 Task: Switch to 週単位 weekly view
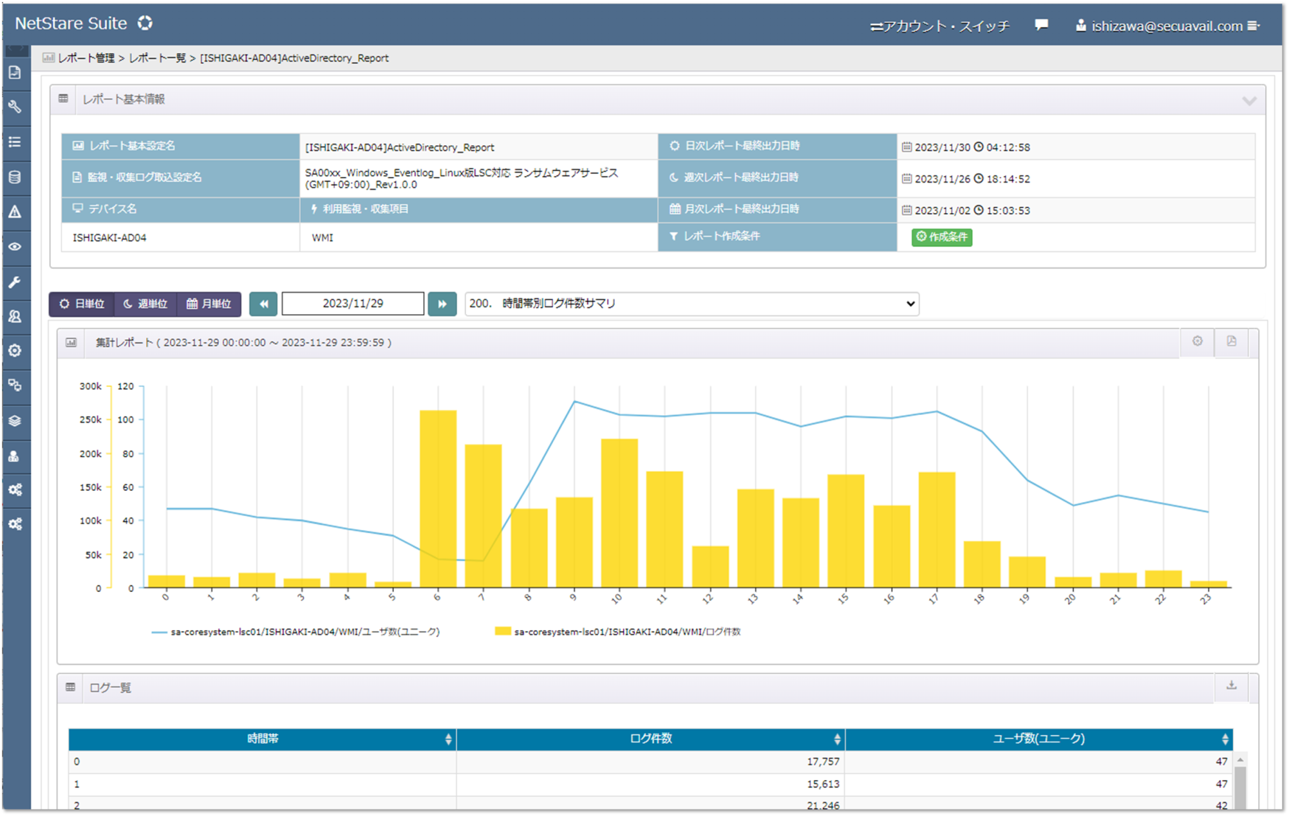146,304
